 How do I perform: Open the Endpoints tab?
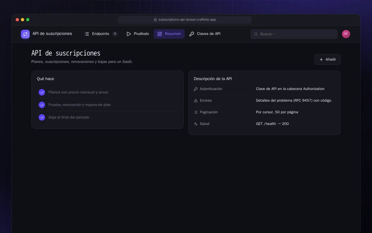tap(101, 34)
